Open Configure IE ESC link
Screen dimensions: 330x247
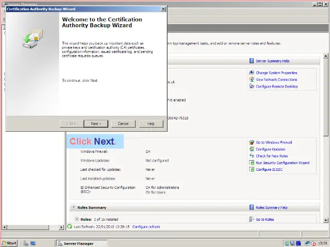click(x=269, y=169)
